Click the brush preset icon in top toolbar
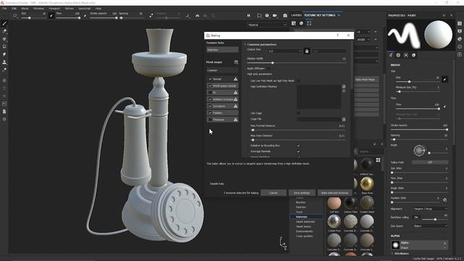Image resolution: width=464 pixels, height=261 pixels. (14, 15)
